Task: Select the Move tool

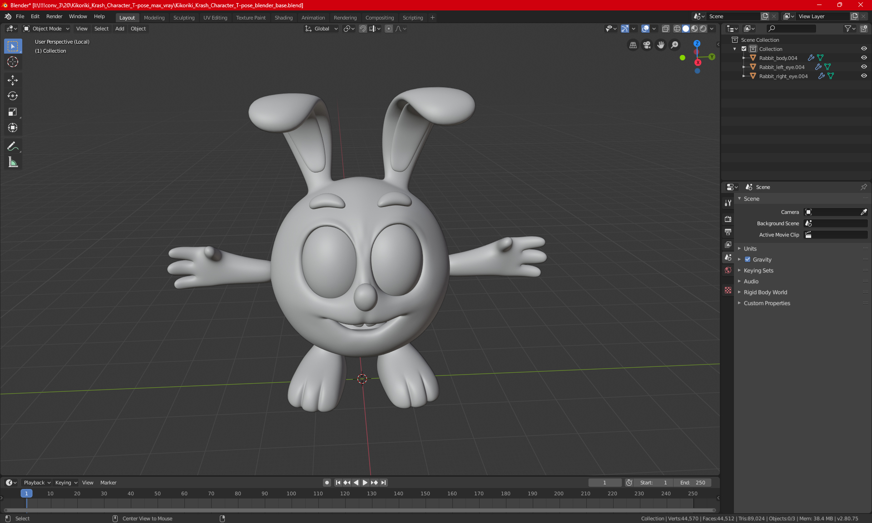Action: (13, 80)
